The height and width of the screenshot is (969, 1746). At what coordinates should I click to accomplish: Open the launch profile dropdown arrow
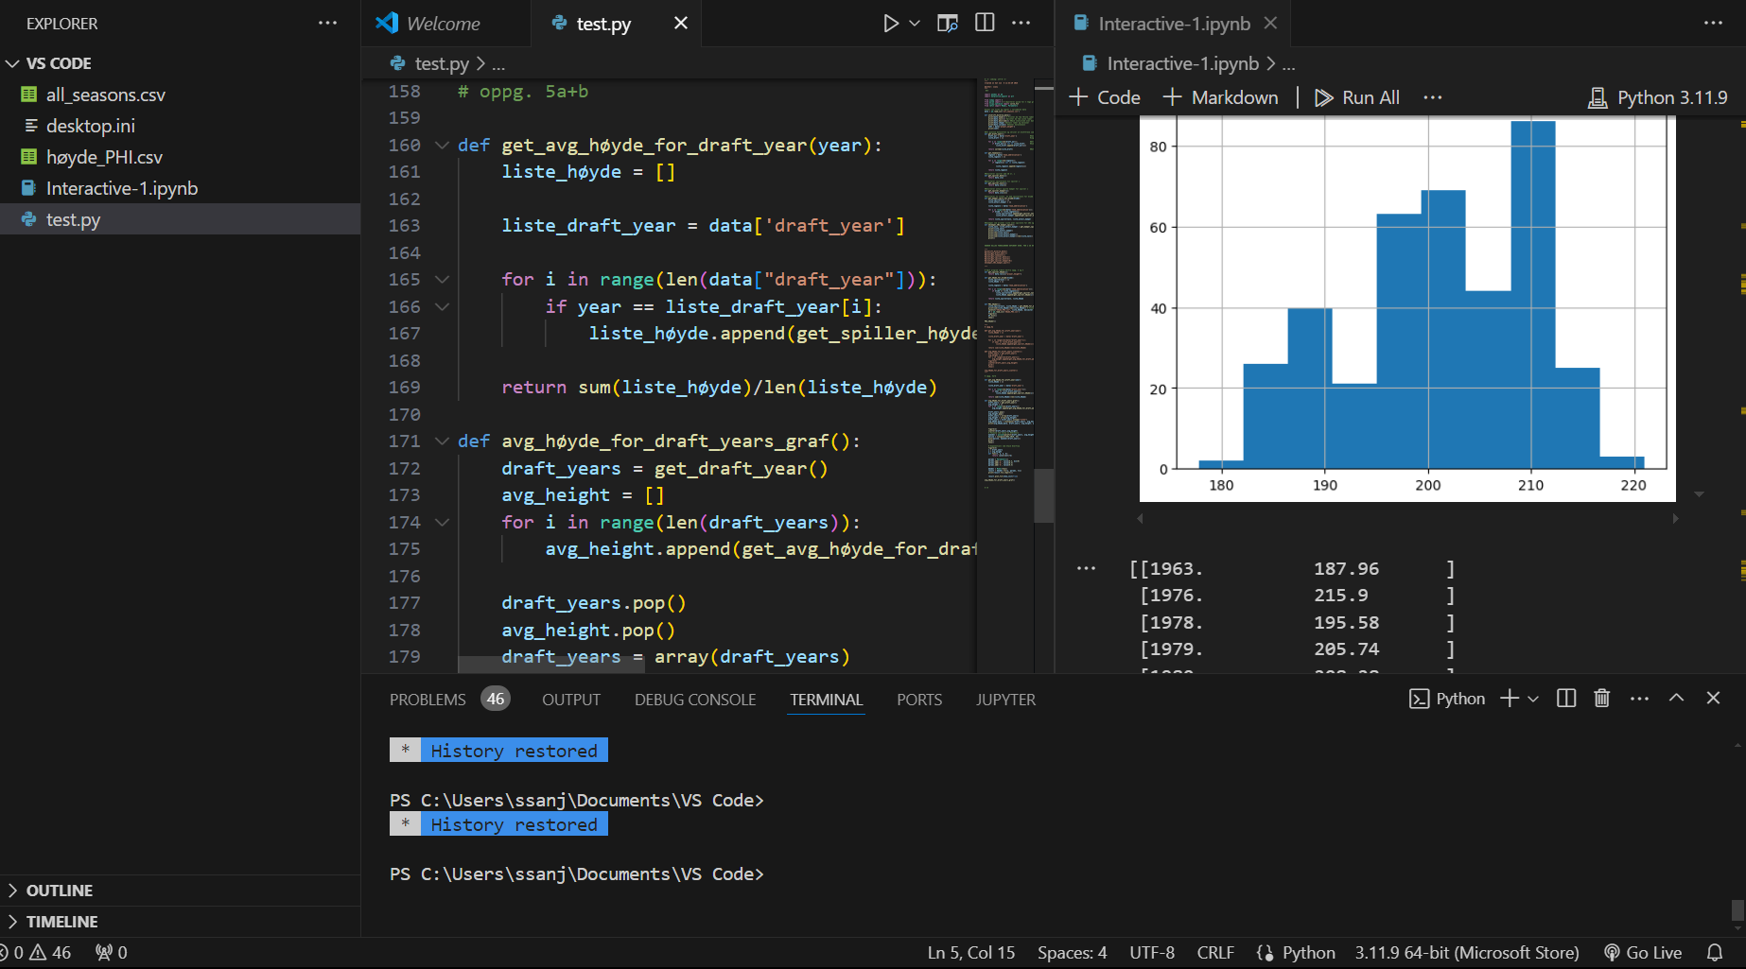coord(1533,699)
